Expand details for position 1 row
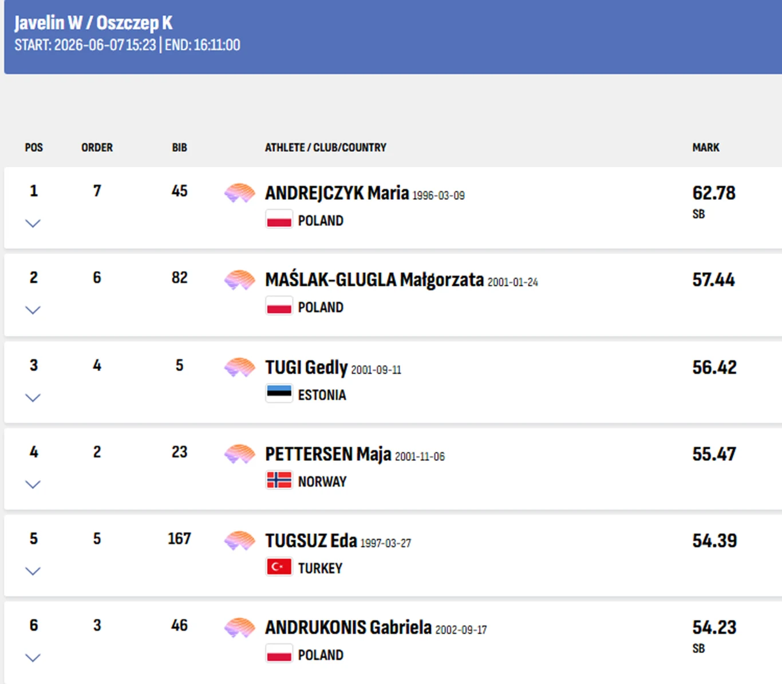 pyautogui.click(x=33, y=223)
